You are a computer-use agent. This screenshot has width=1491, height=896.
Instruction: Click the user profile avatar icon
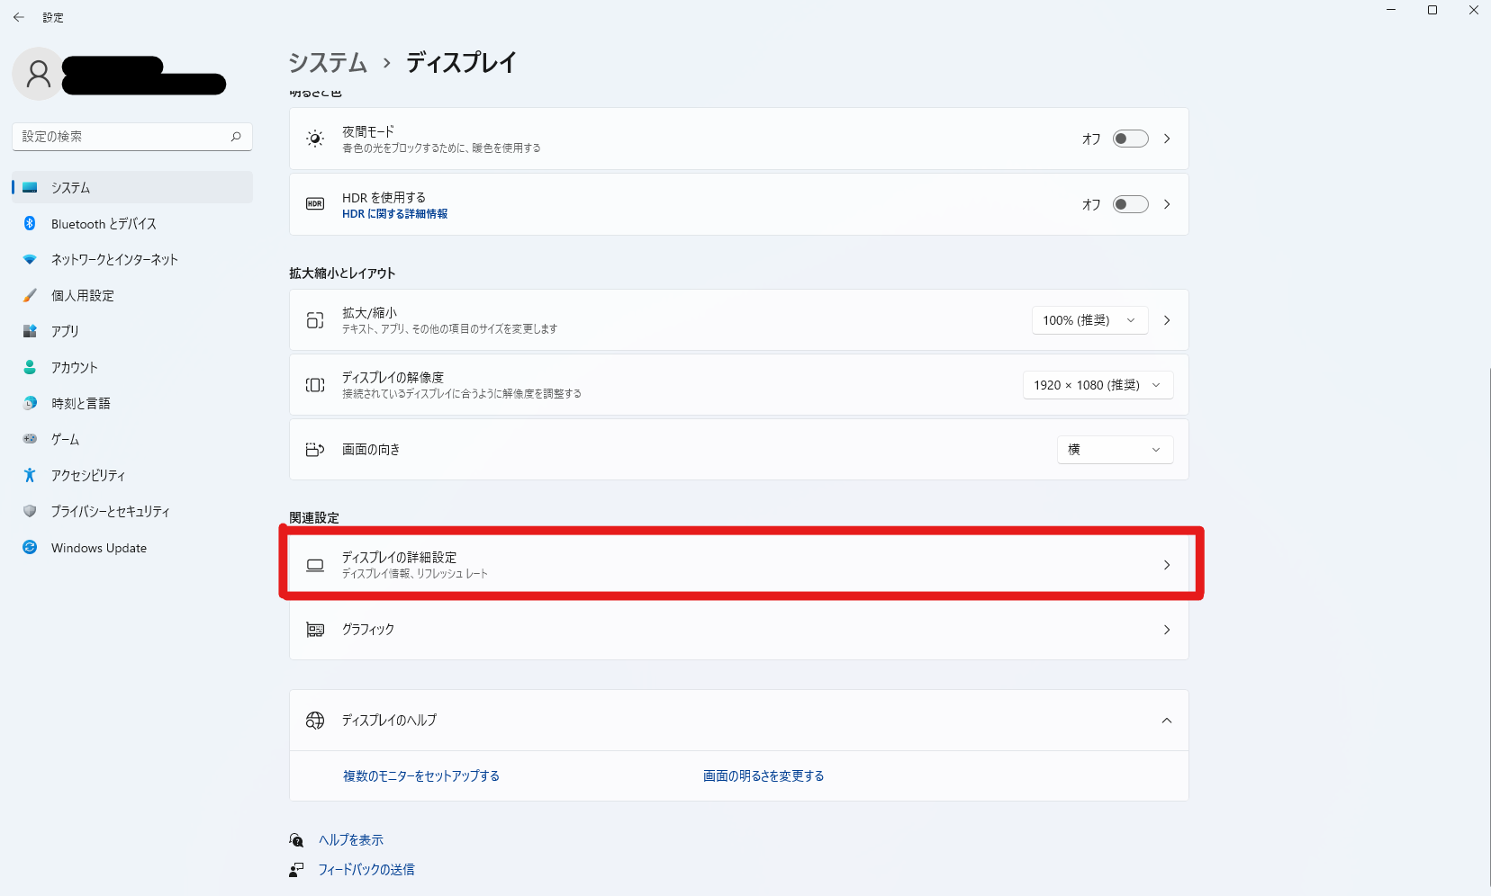click(38, 74)
